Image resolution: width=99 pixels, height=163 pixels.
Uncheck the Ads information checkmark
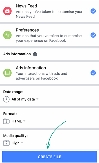click(93, 73)
